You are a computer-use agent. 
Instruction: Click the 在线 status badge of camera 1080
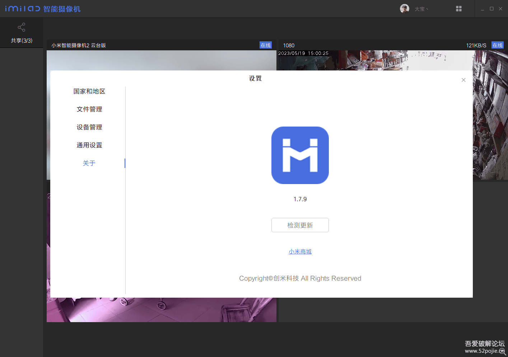coord(498,45)
